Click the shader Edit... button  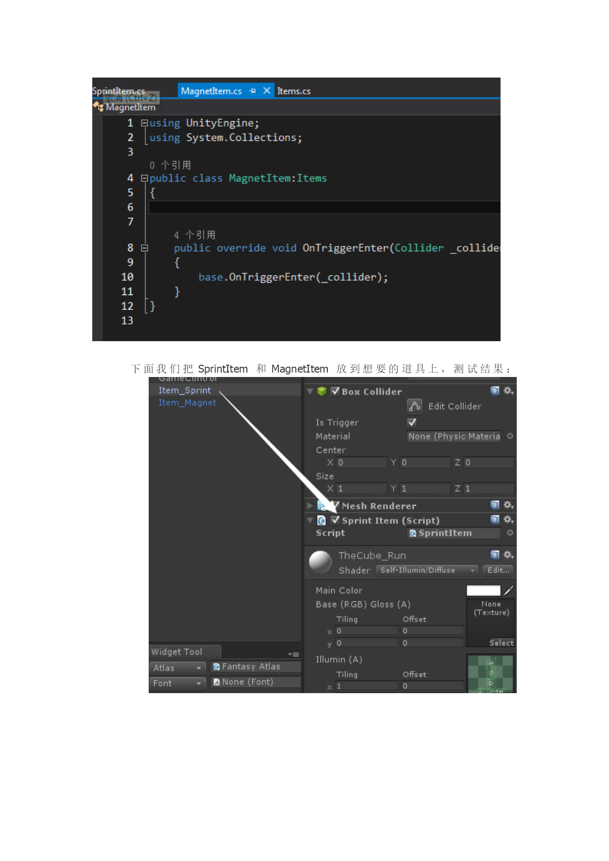[x=498, y=570]
